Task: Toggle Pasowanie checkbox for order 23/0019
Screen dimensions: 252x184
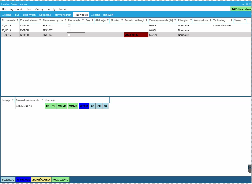Action: (x=69, y=25)
